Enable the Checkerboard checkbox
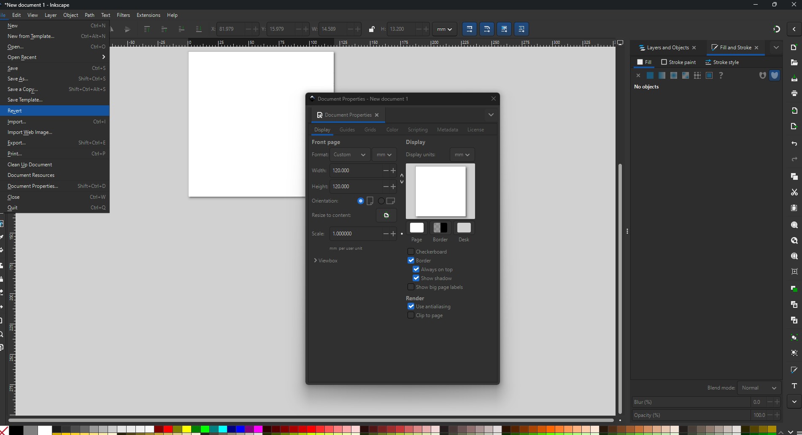 coord(411,251)
